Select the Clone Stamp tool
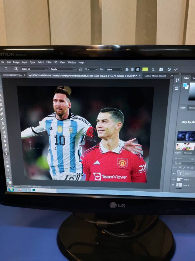The height and width of the screenshot is (261, 195). coord(3,123)
